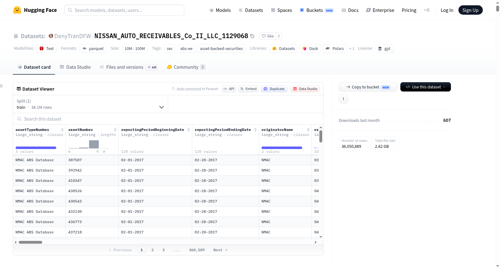Open Spaces in the top navigation
The height and width of the screenshot is (269, 500).
click(282, 10)
